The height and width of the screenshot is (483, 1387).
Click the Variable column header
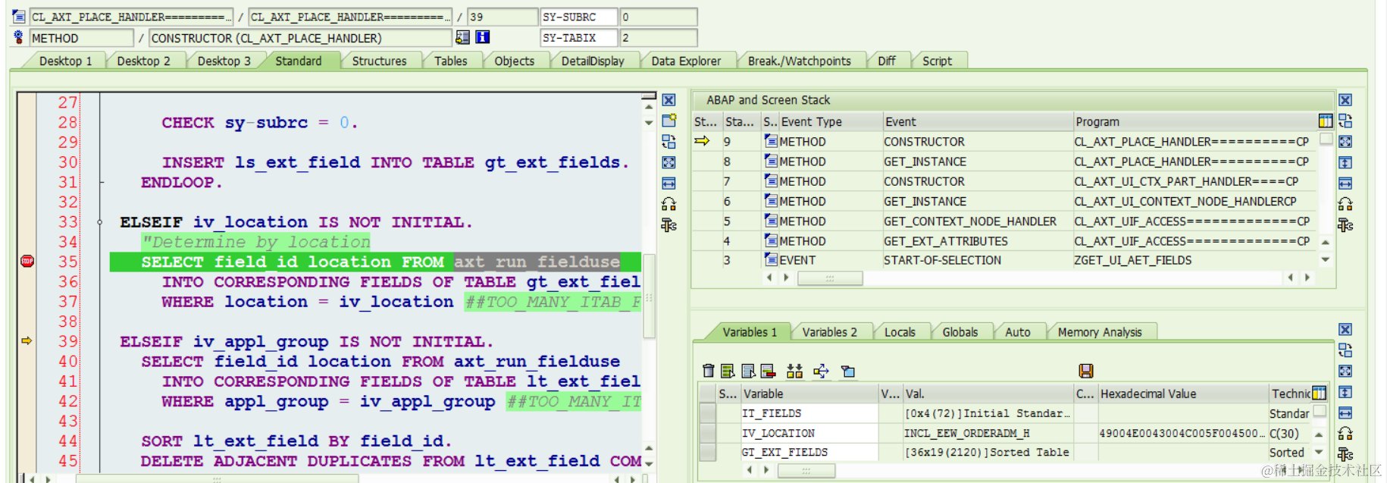coord(809,394)
